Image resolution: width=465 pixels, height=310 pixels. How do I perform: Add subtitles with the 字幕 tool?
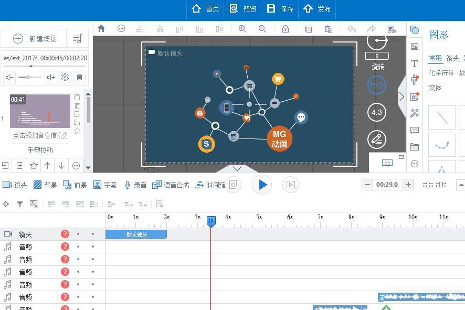click(x=105, y=185)
